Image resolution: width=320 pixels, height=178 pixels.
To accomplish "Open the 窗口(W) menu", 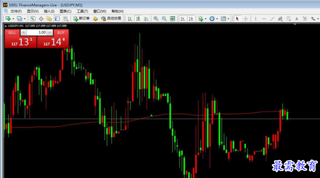I will click(x=99, y=11).
